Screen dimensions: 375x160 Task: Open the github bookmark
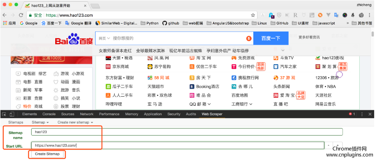coord(171,23)
